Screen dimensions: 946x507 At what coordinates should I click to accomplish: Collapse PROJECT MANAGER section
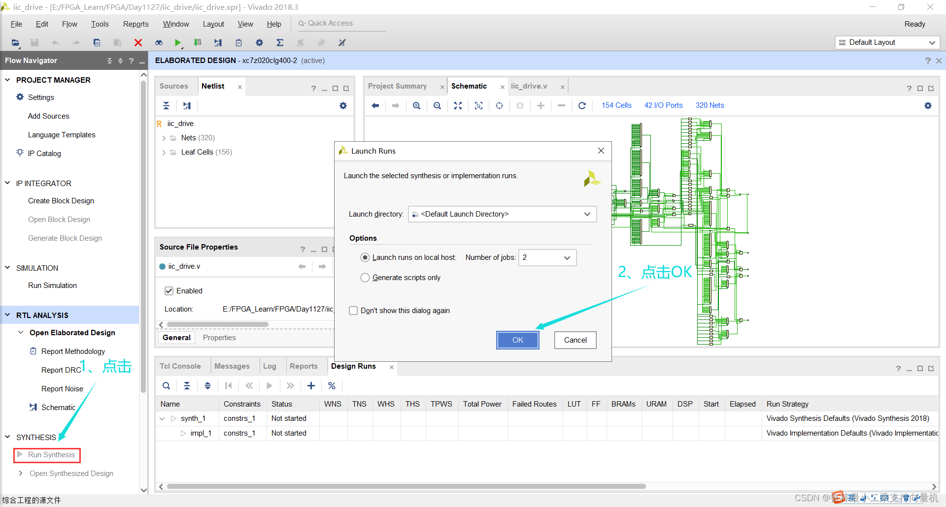tap(7, 80)
